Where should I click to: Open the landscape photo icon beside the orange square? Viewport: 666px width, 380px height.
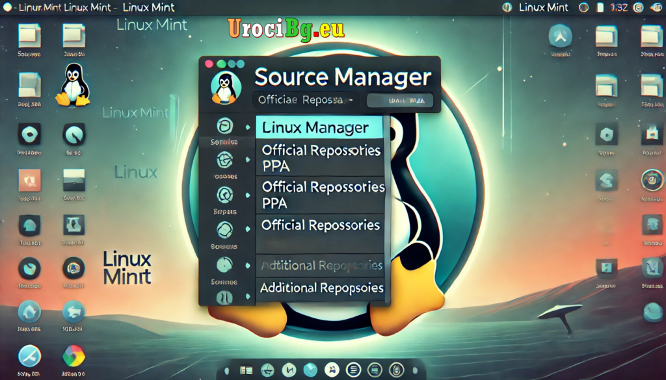tap(73, 180)
